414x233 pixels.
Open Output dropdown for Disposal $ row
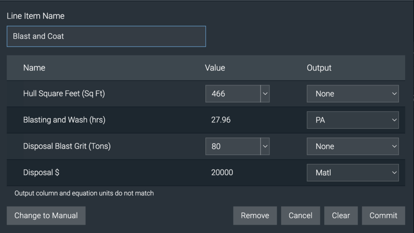[x=353, y=173]
